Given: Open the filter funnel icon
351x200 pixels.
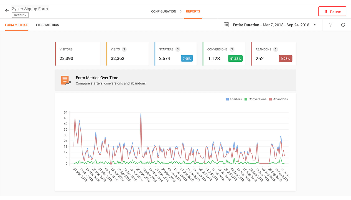Looking at the screenshot, I should (x=330, y=25).
